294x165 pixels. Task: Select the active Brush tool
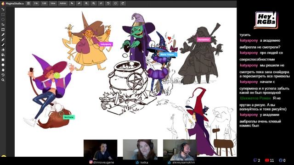click(3, 45)
